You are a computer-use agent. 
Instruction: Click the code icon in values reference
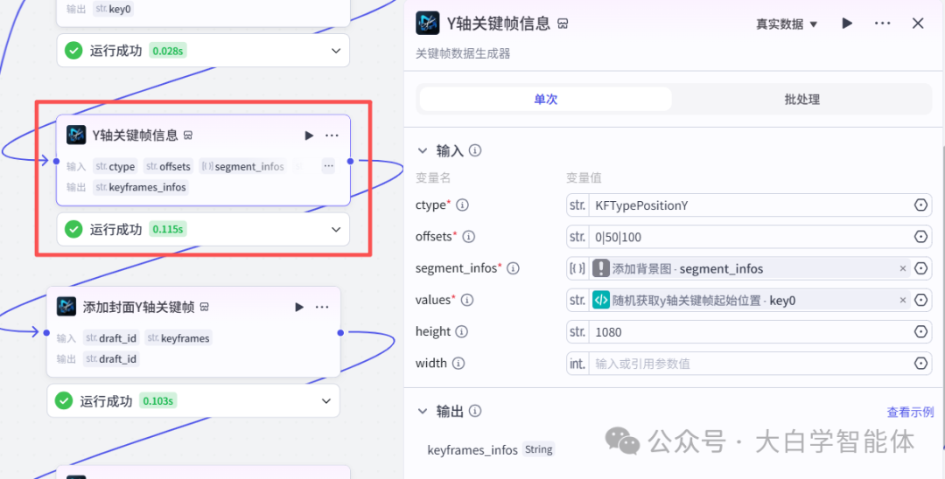pos(601,300)
